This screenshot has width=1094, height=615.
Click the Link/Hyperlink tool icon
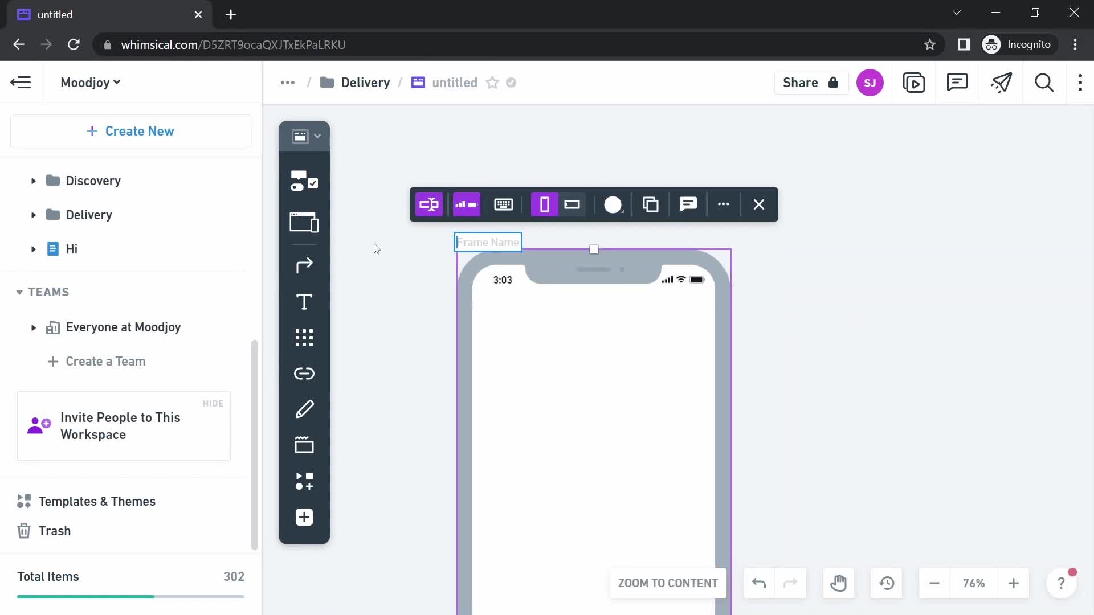click(304, 373)
